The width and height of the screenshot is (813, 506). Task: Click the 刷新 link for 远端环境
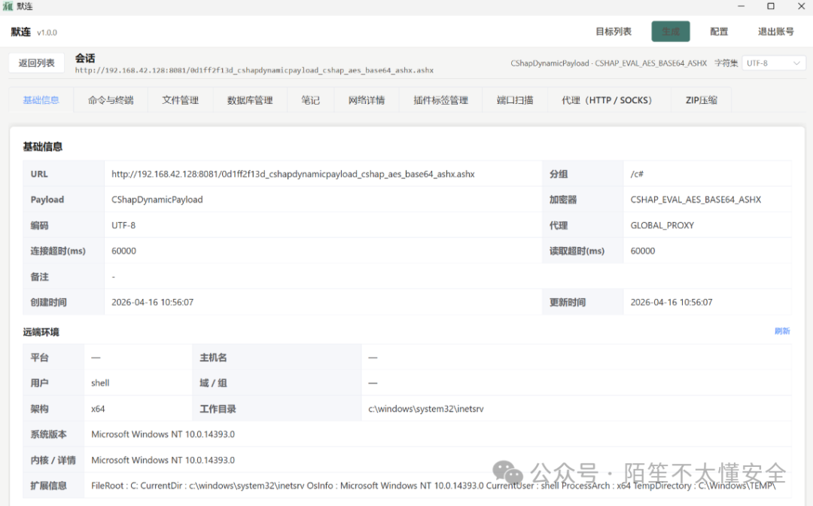tap(782, 331)
